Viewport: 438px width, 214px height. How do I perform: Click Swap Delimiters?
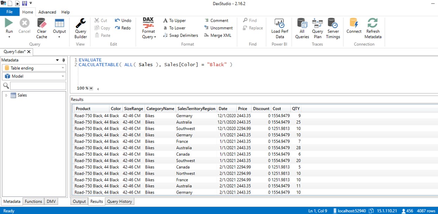tap(181, 35)
